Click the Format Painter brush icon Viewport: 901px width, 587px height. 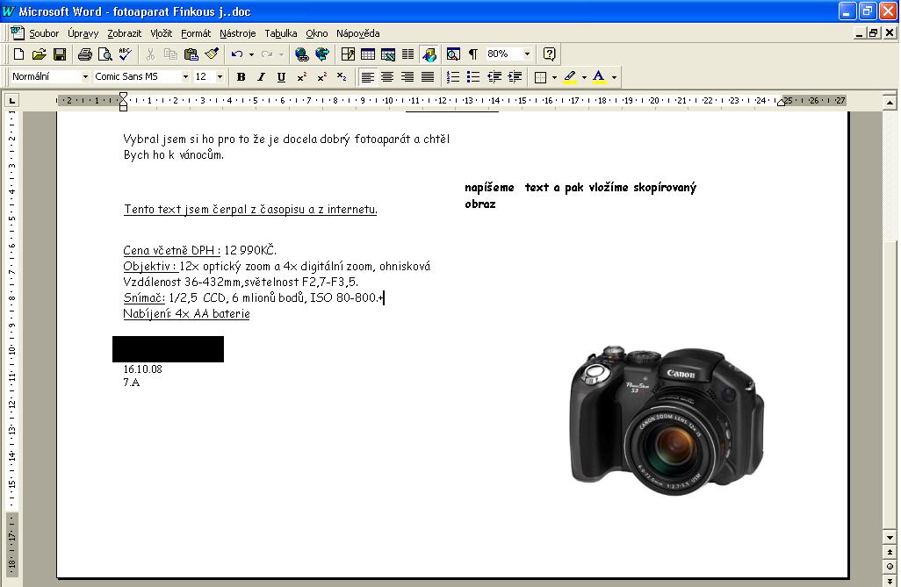(211, 54)
